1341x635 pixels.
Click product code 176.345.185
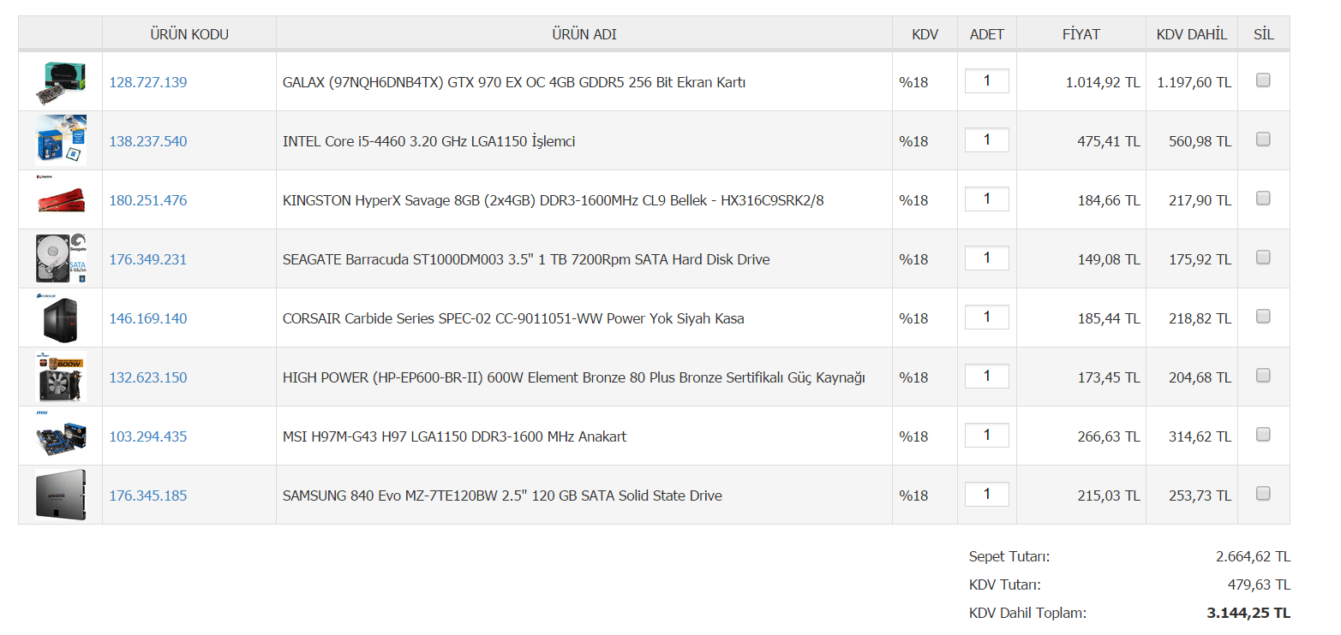coord(147,496)
